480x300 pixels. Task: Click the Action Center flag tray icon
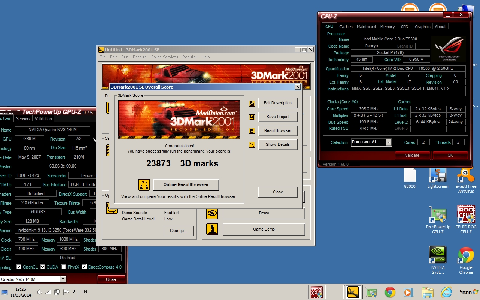pos(66,292)
